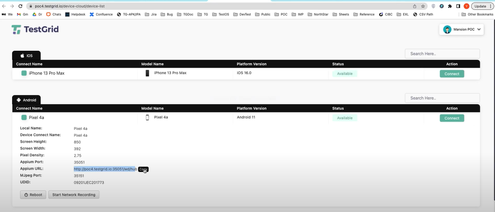This screenshot has width=495, height=212.
Task: Toggle the iPhone 13 Pro Max green checkbox
Action: click(x=24, y=73)
